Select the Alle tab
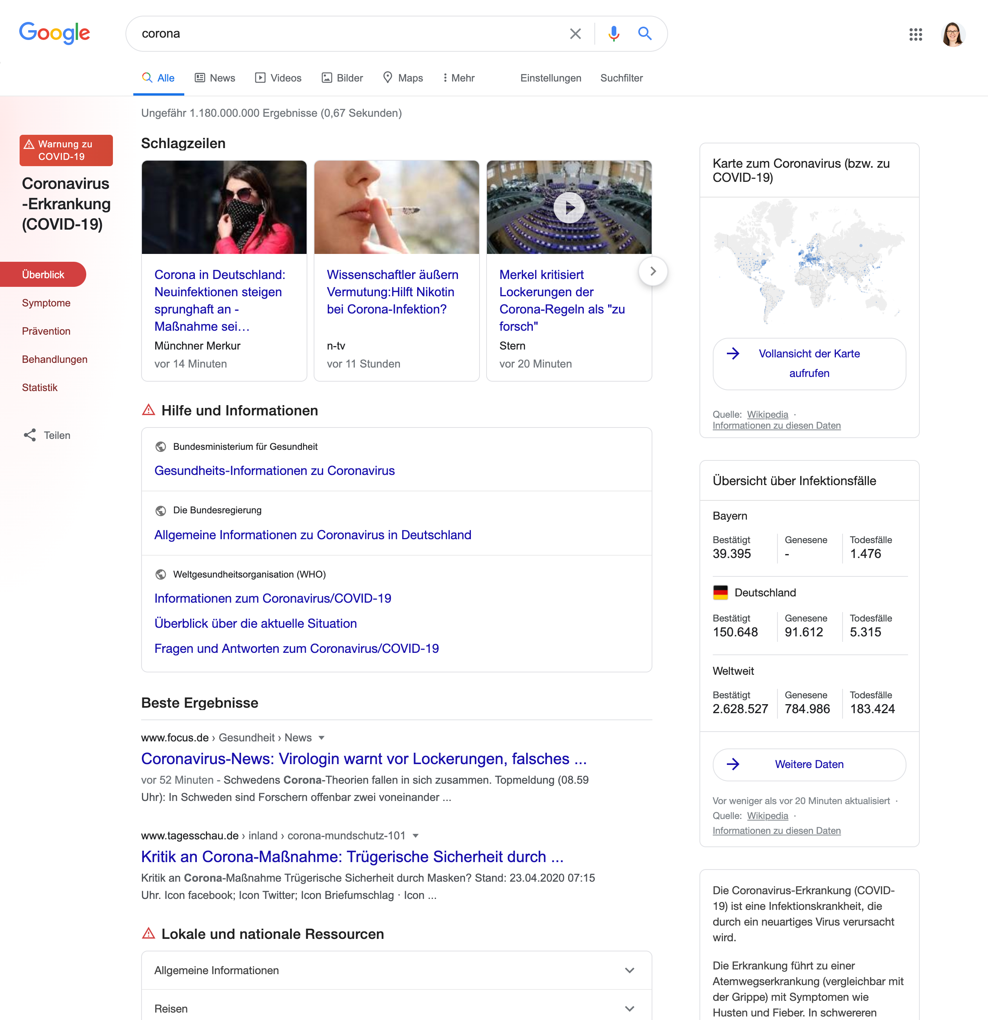This screenshot has width=988, height=1020. click(158, 78)
